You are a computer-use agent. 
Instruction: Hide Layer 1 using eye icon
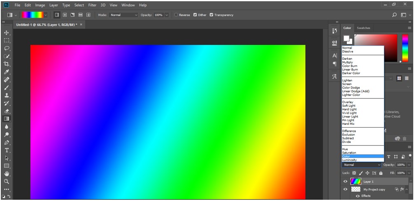click(x=345, y=182)
